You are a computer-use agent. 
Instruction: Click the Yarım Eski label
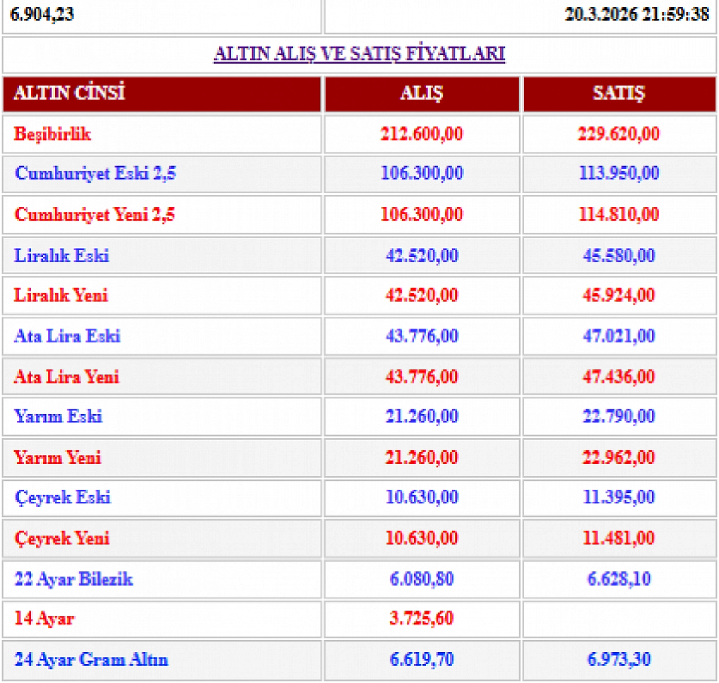point(58,416)
